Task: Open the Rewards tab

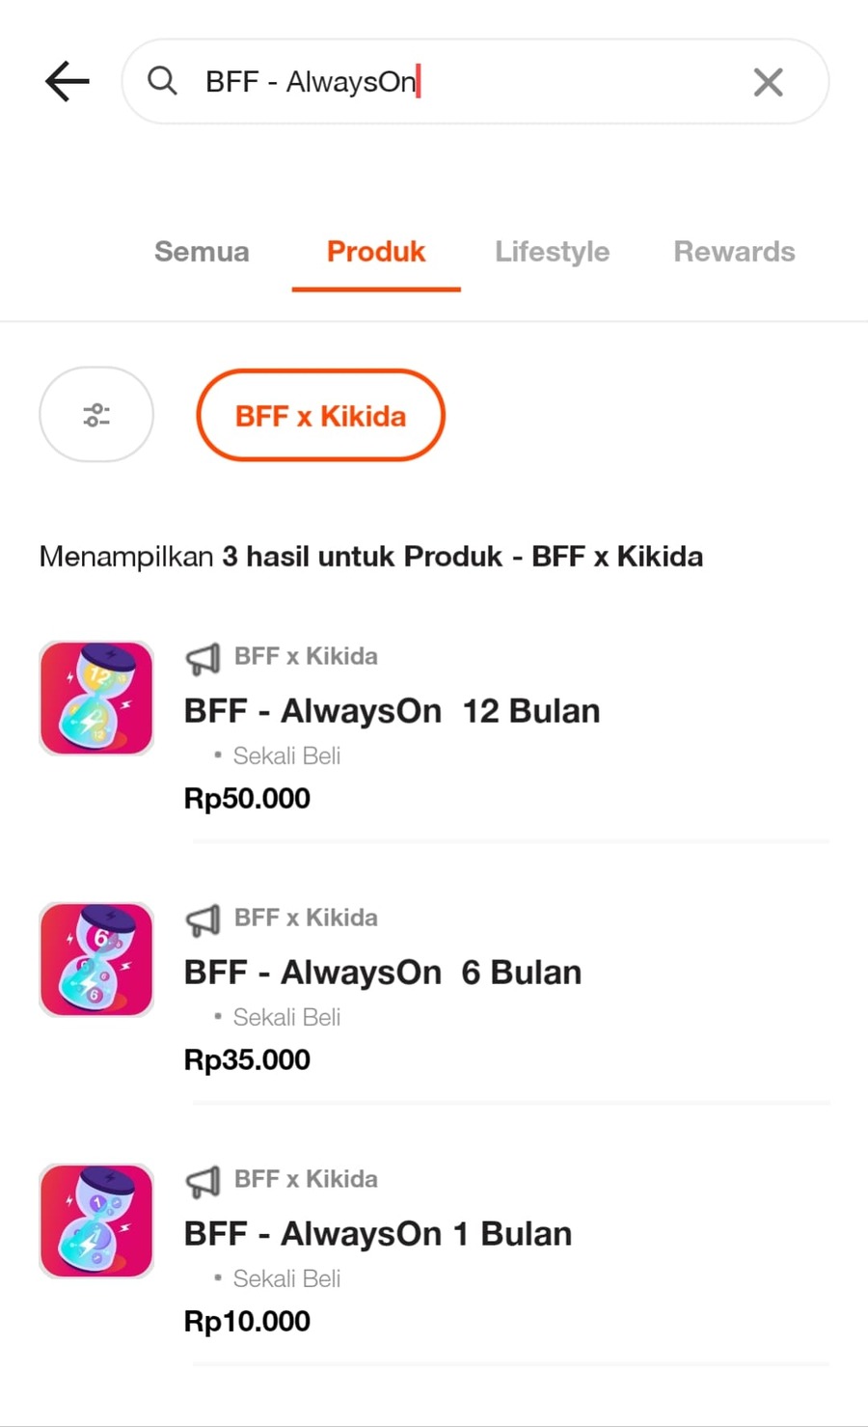Action: [x=734, y=252]
